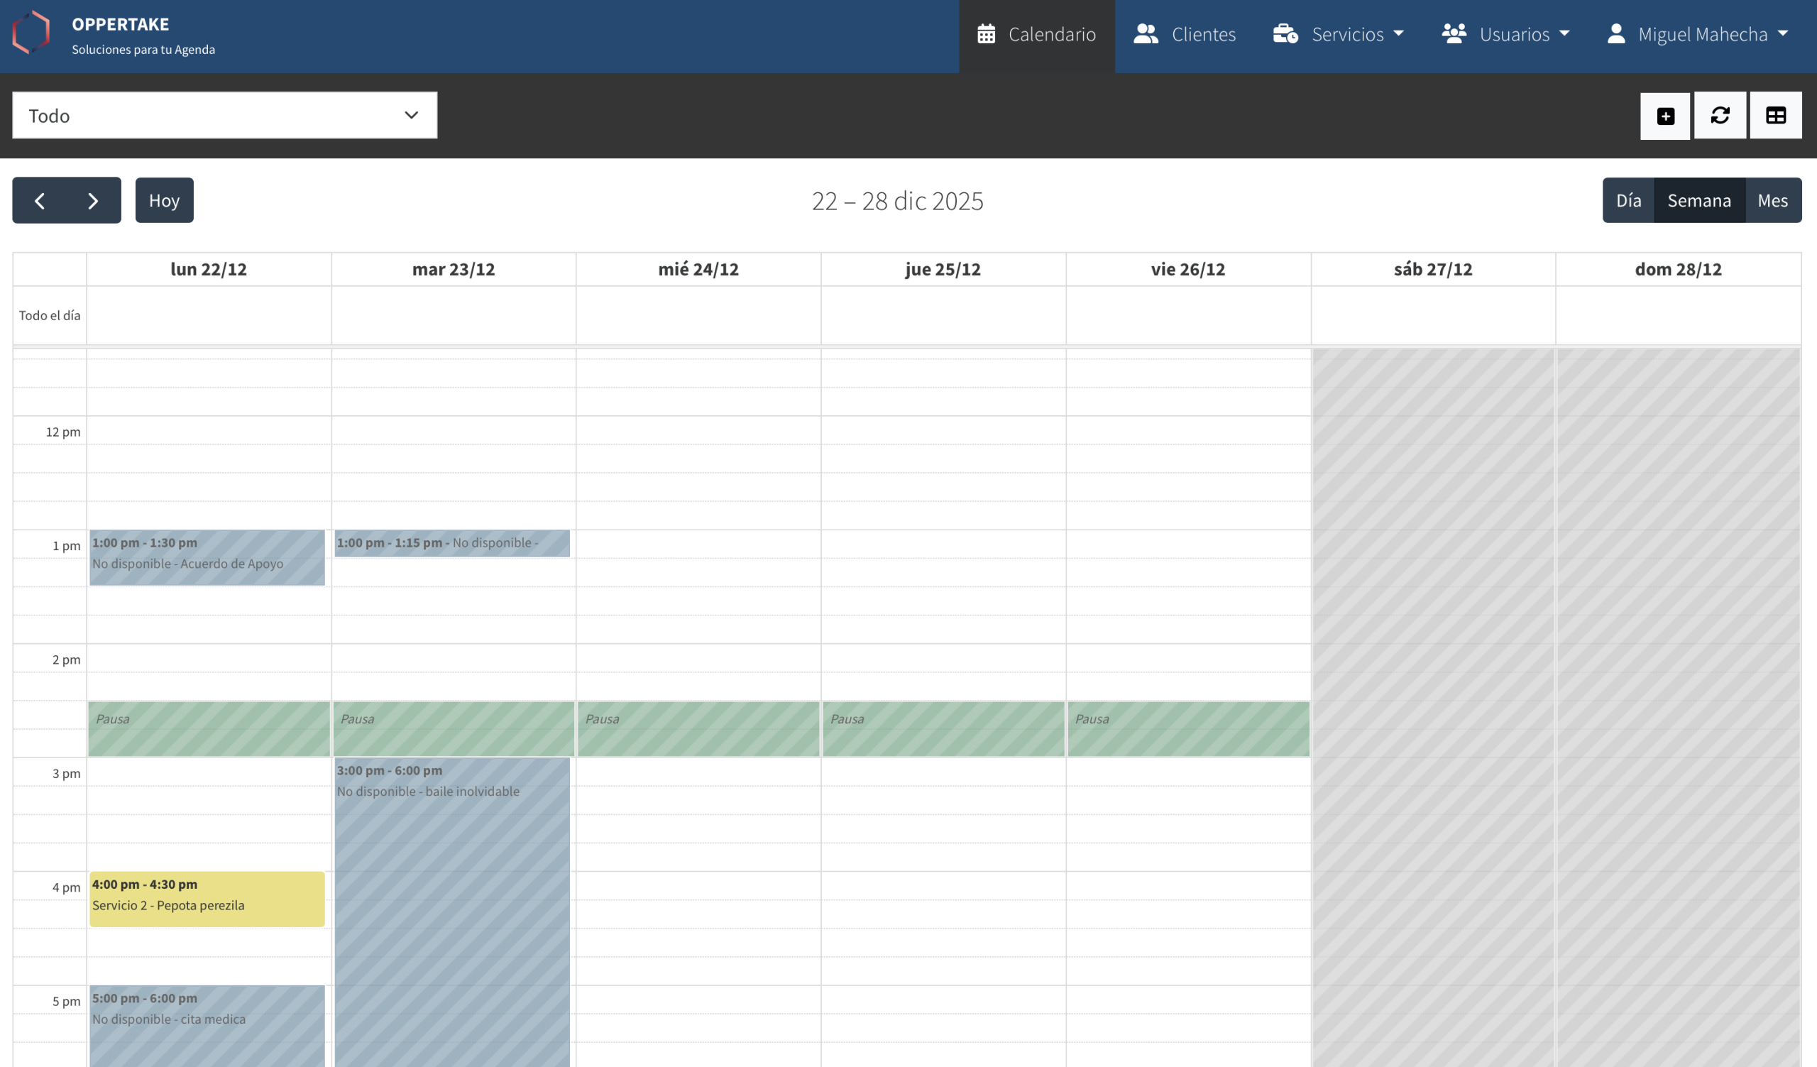Click the Hoy button
This screenshot has height=1067, width=1817.
[x=165, y=201]
